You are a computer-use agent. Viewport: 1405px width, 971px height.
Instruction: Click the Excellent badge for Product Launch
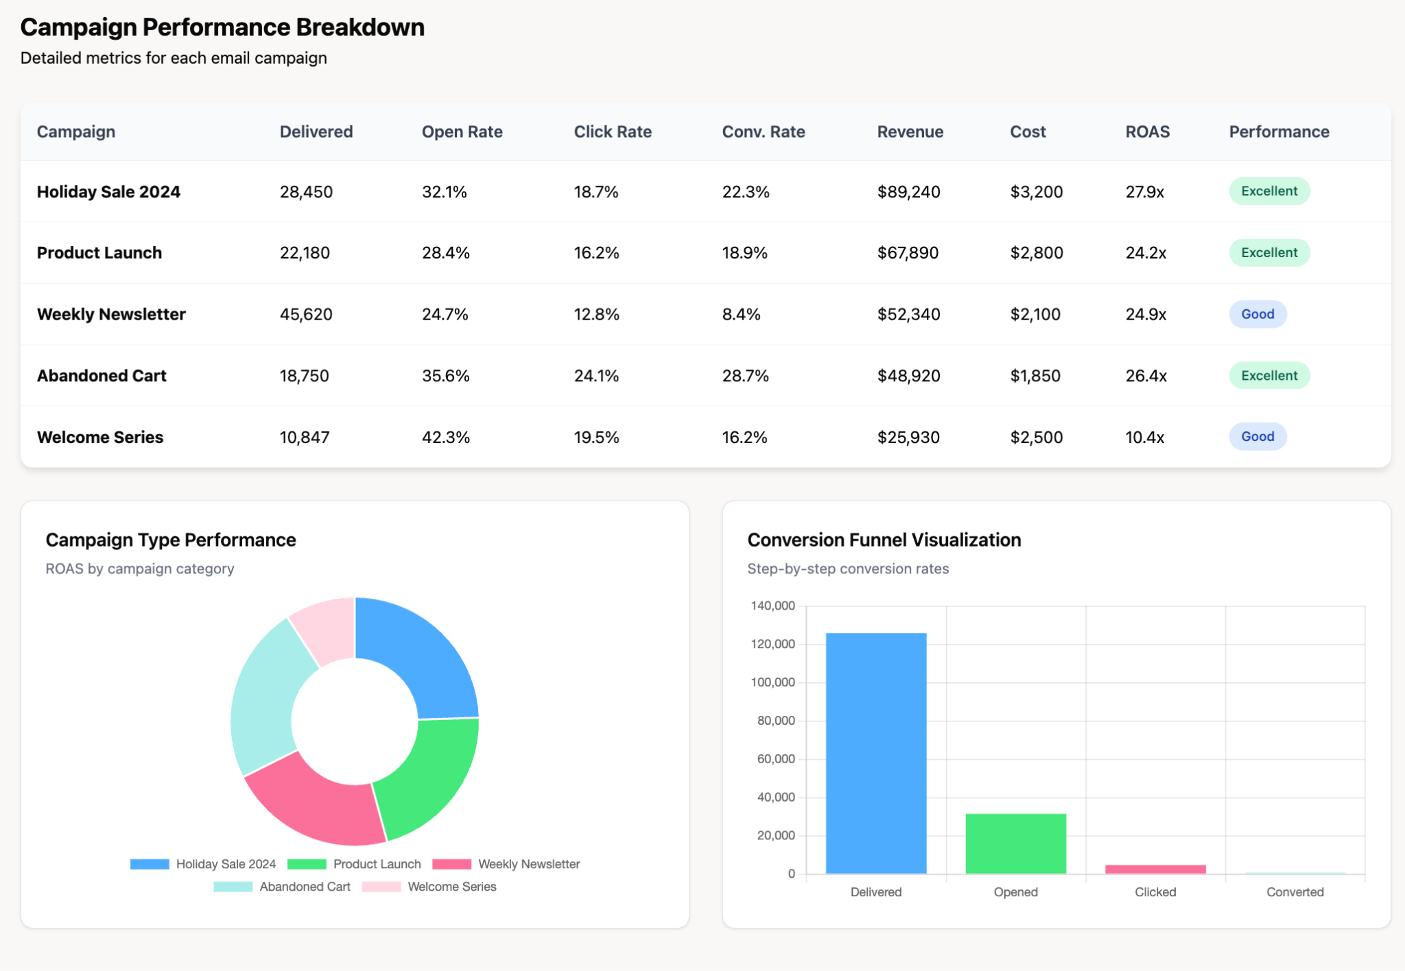(1269, 252)
